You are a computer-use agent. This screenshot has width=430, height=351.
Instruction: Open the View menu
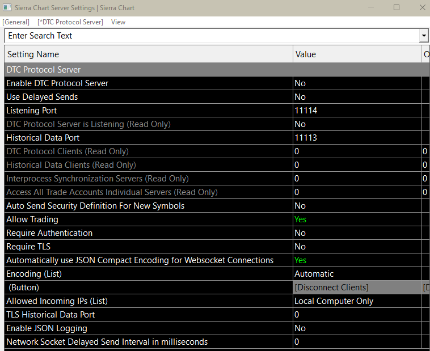pyautogui.click(x=118, y=22)
